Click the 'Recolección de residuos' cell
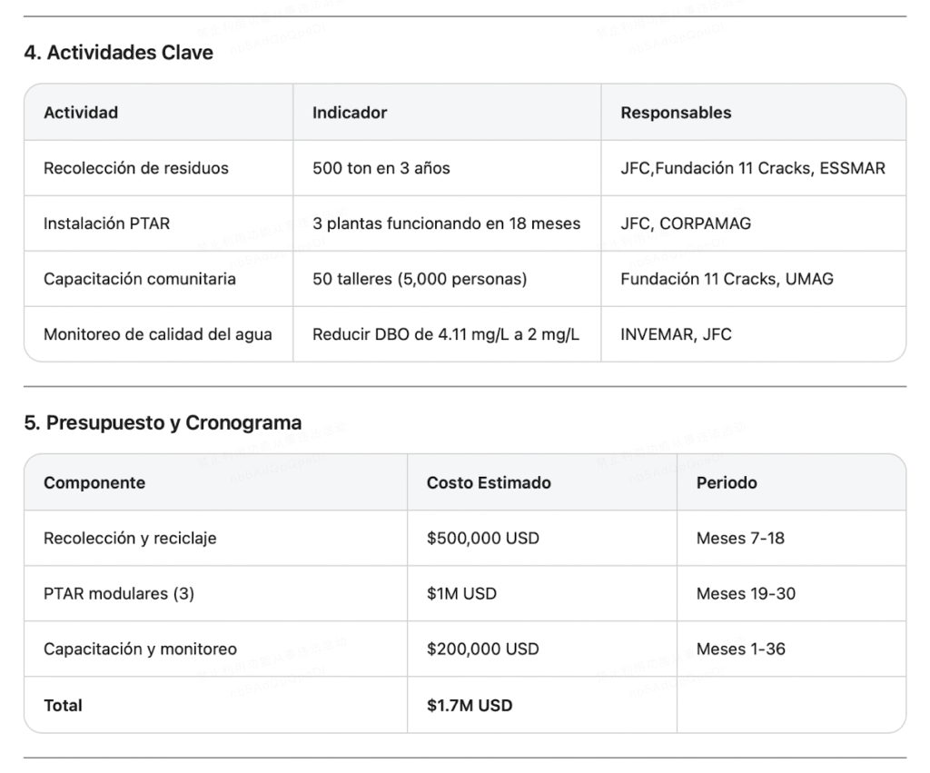The width and height of the screenshot is (930, 773). (136, 168)
